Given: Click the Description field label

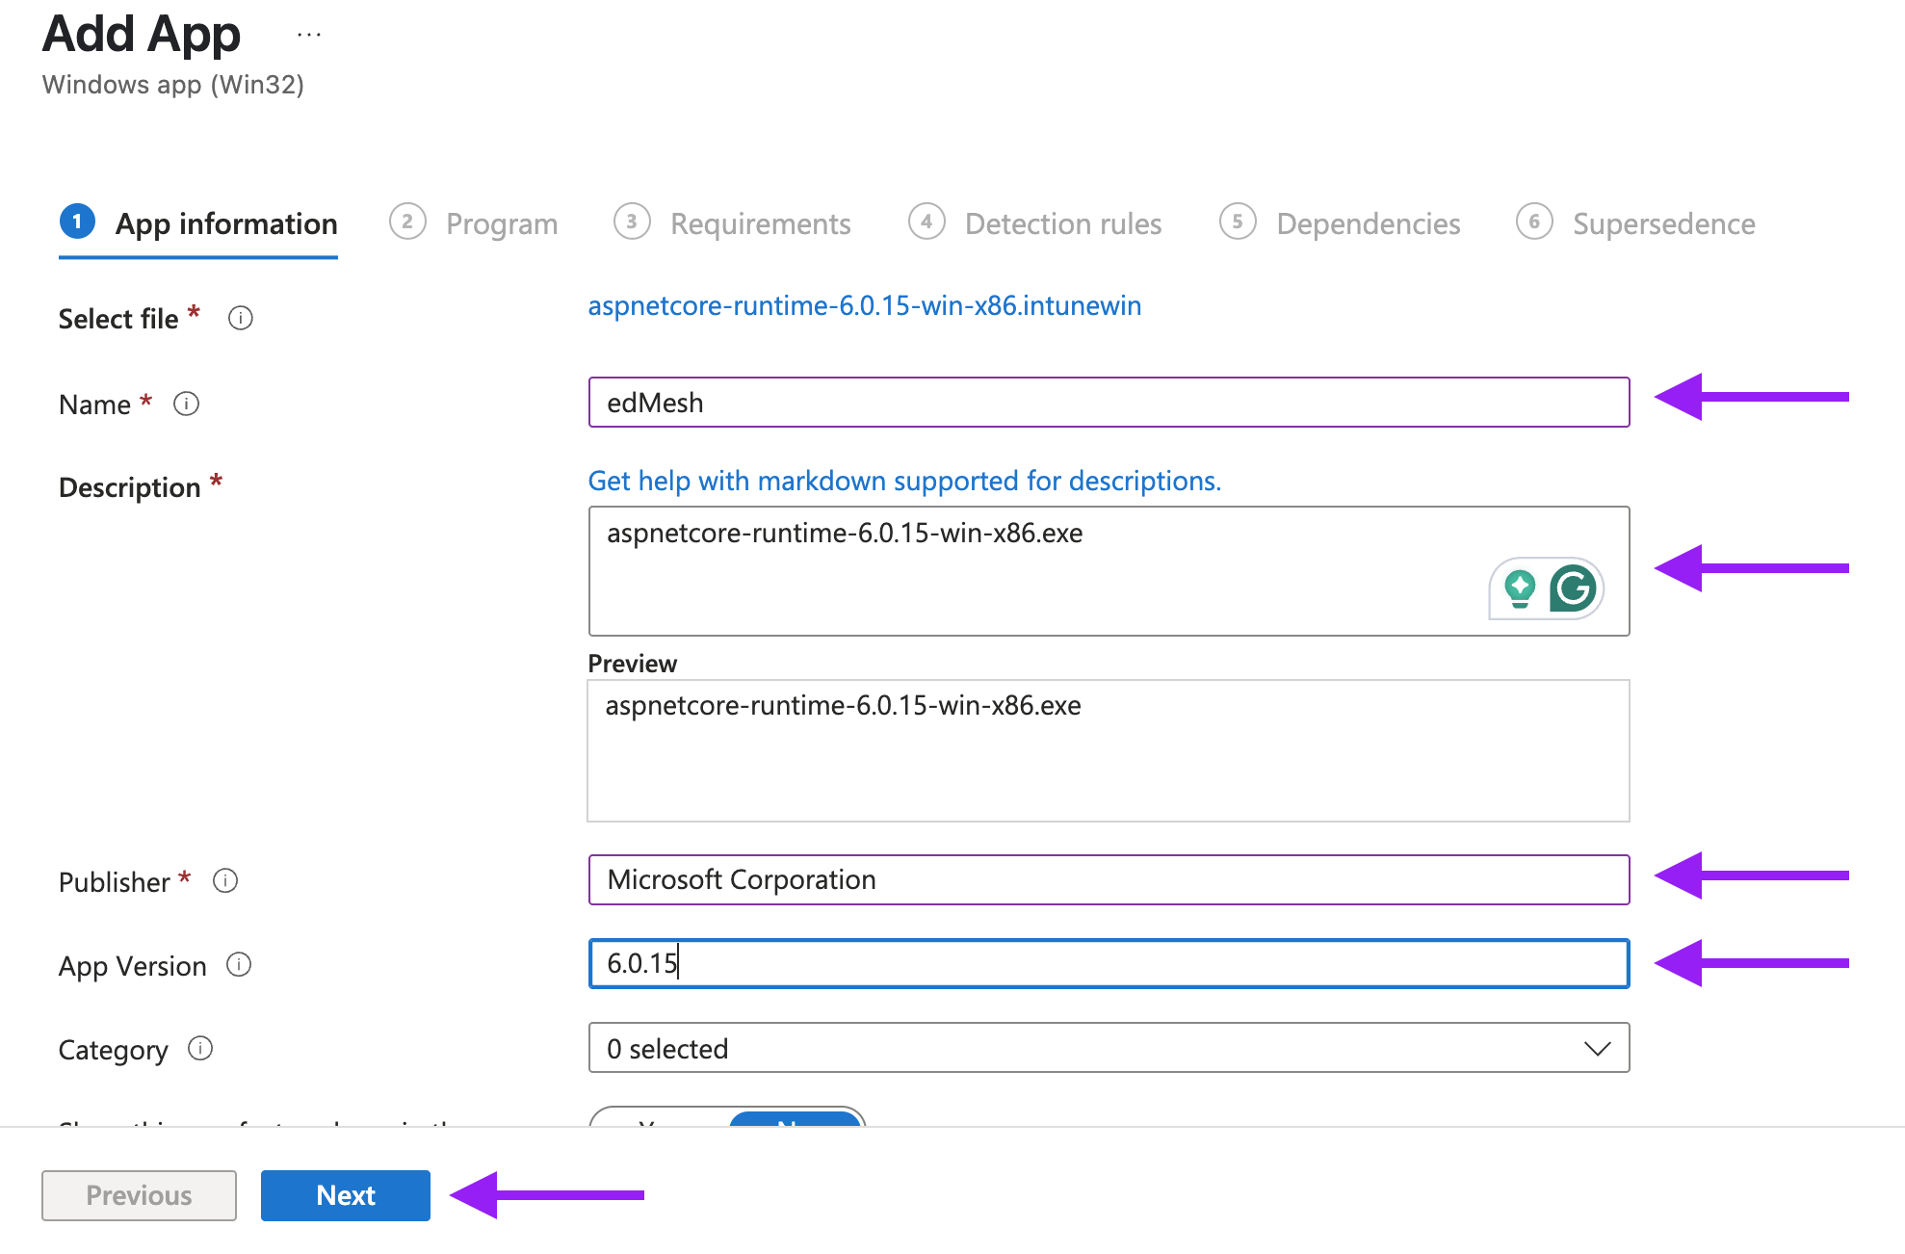Looking at the screenshot, I should tap(129, 487).
